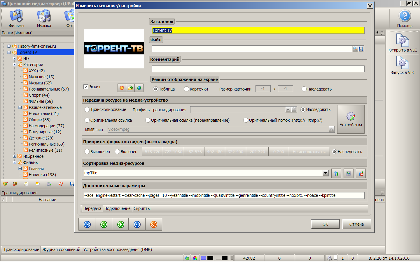This screenshot has height=262, width=420.
Task: Expand the Развлекательные tree node
Action: pyautogui.click(x=20, y=107)
